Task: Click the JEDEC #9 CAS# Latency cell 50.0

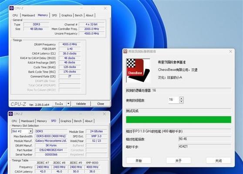Action: pos(76,171)
